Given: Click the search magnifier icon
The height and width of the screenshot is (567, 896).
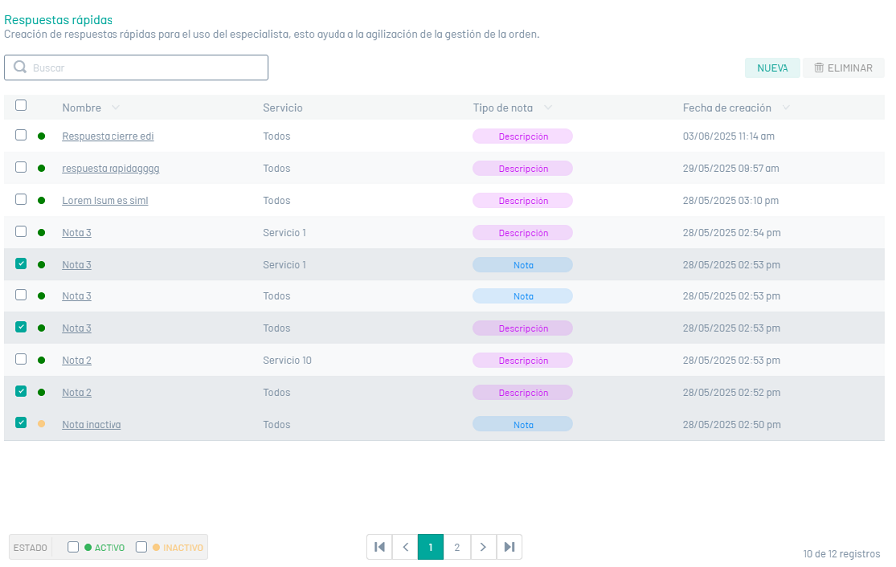Looking at the screenshot, I should point(20,68).
